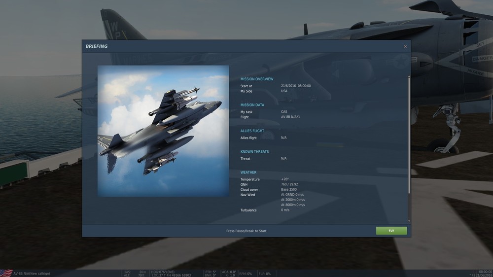Click the QNH value 760 / 29.92
The width and height of the screenshot is (493, 277).
point(289,184)
